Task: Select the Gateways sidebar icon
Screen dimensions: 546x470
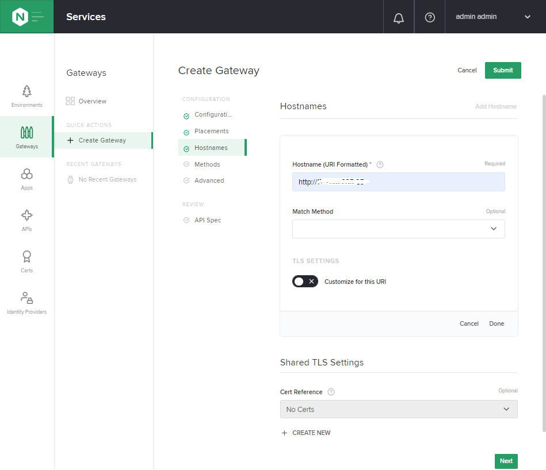Action: click(x=27, y=133)
